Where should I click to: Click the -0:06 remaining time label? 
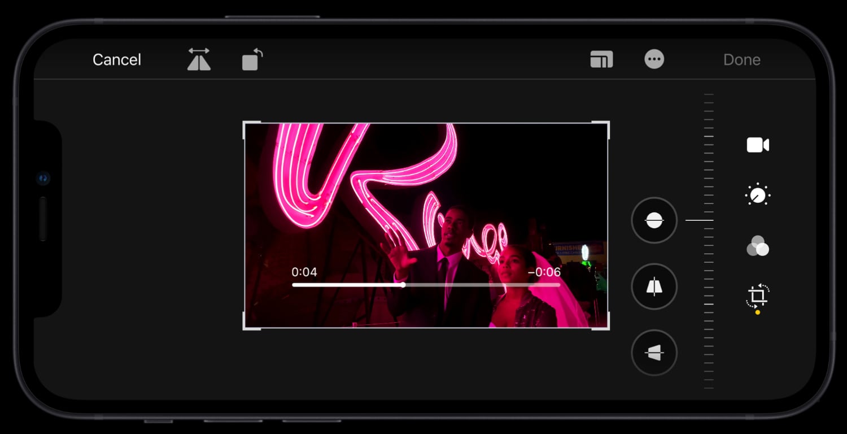(544, 272)
